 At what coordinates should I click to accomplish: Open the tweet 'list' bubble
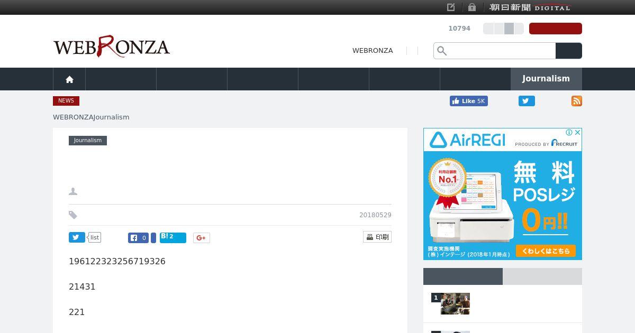pyautogui.click(x=94, y=237)
